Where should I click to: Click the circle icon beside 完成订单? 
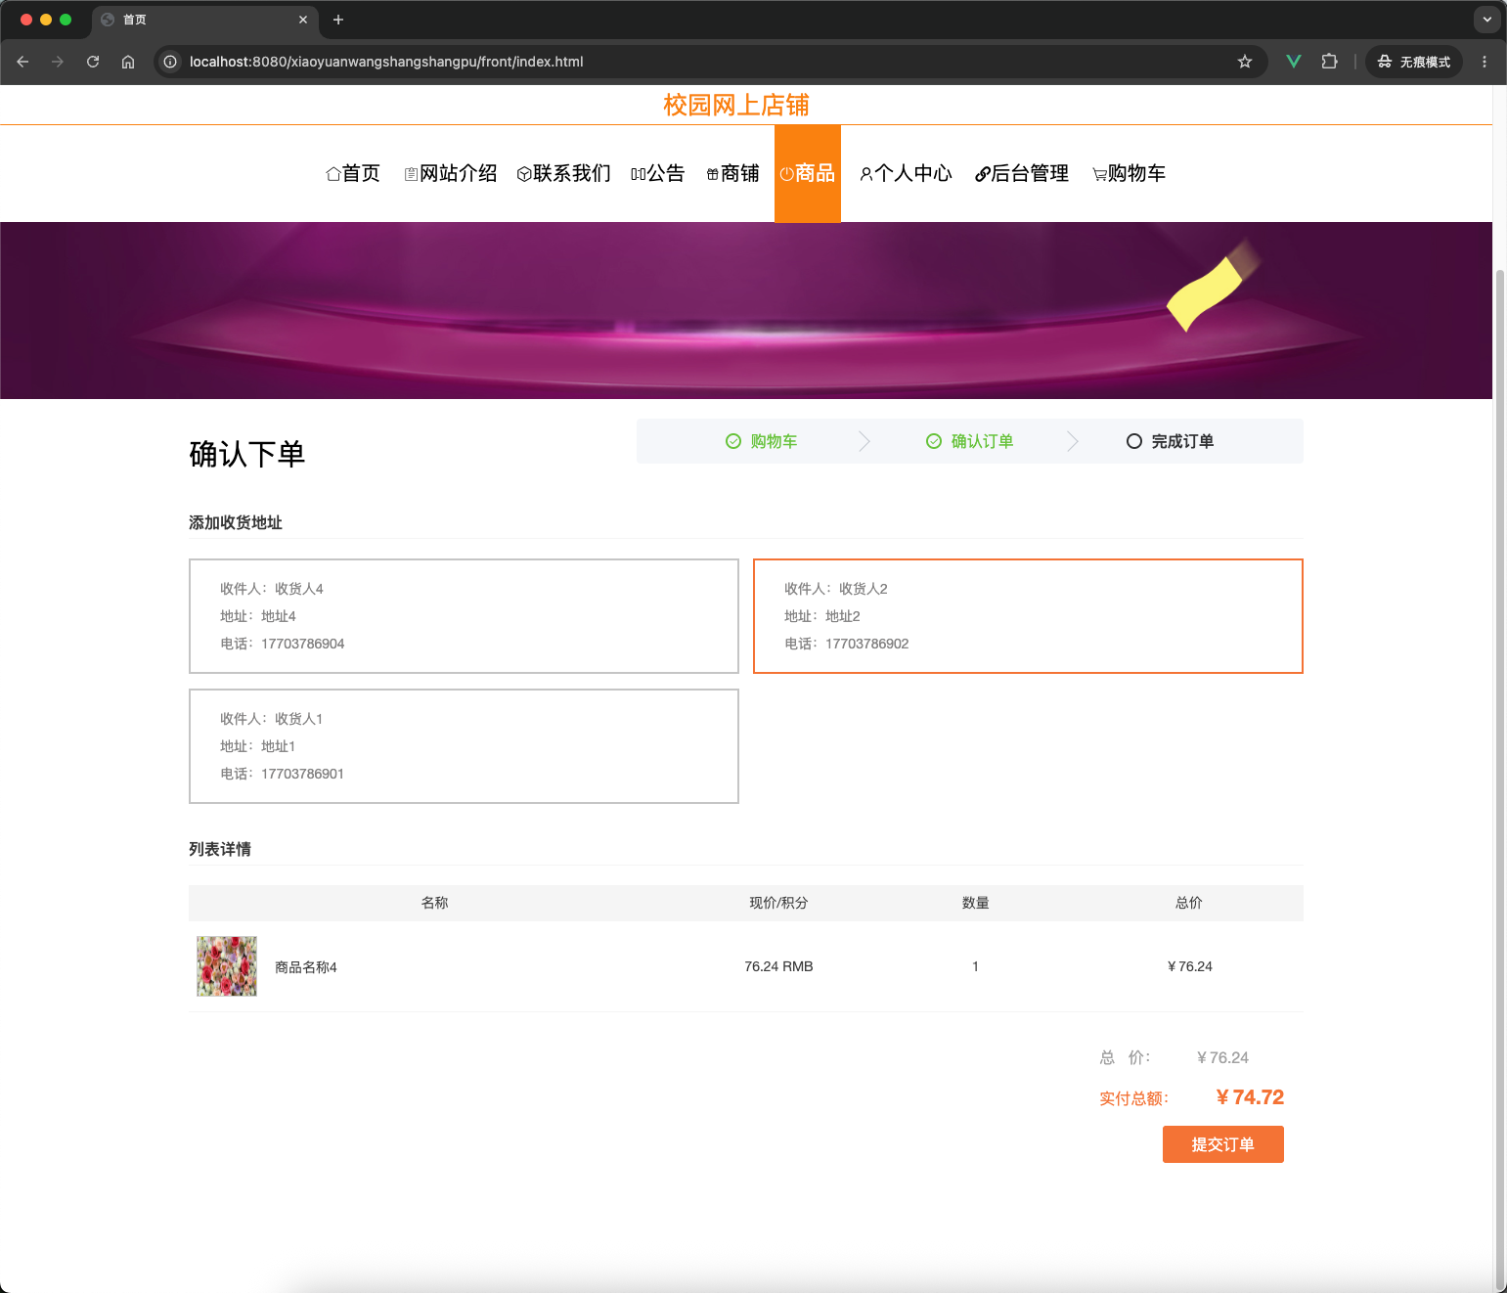coord(1134,441)
